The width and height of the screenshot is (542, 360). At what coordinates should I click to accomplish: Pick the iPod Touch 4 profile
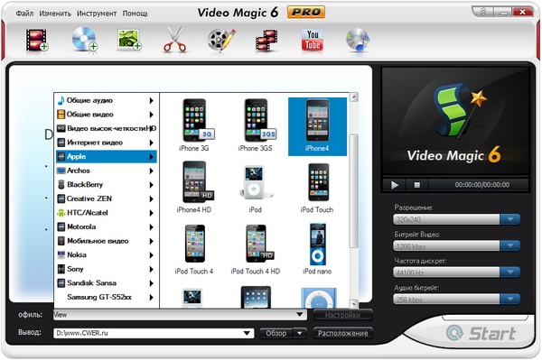pyautogui.click(x=194, y=249)
